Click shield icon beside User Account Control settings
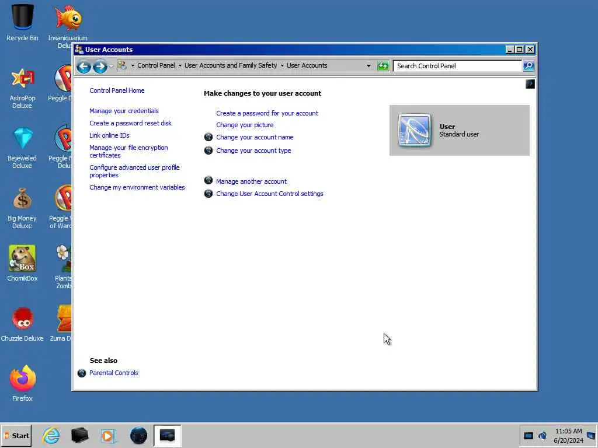Screen dimensions: 598x448 coord(208,194)
